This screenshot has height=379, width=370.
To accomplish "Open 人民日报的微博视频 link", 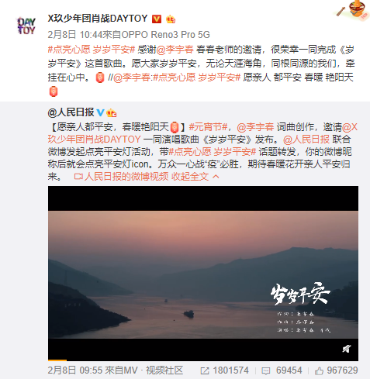I will pyautogui.click(x=121, y=177).
